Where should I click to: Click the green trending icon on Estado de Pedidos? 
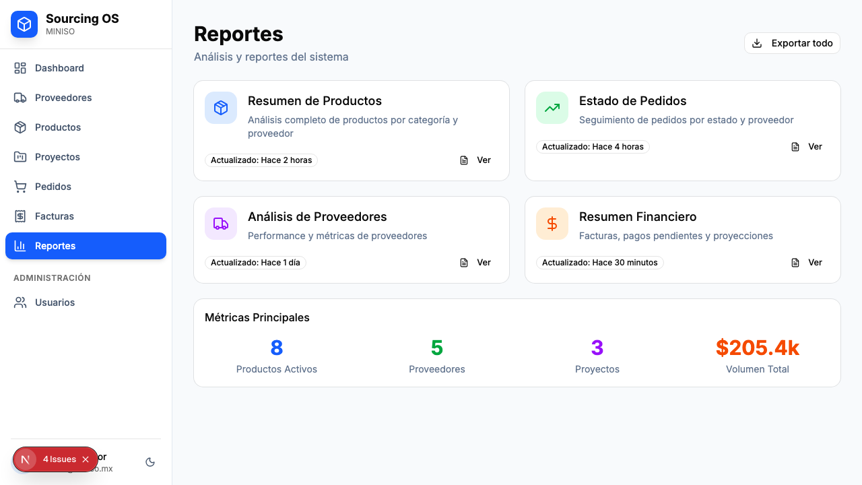tap(552, 108)
